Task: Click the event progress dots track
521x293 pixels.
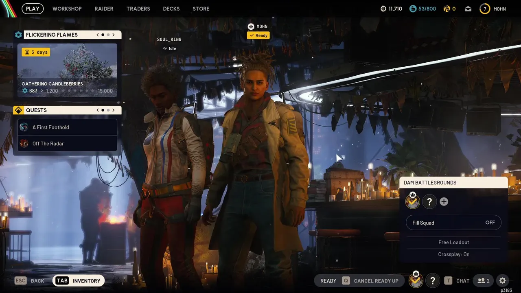Action: pyautogui.click(x=79, y=91)
